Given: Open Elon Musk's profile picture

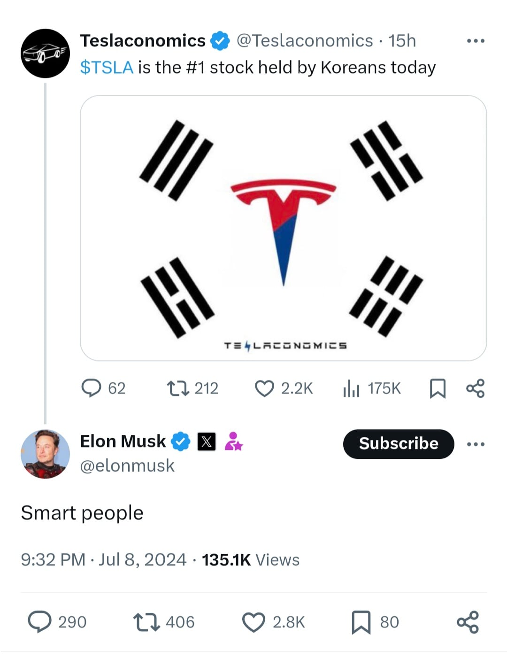Looking at the screenshot, I should [45, 454].
